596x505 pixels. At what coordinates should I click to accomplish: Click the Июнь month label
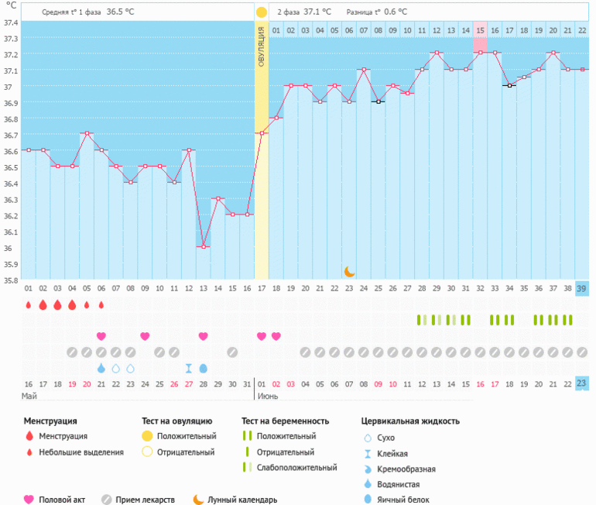[x=267, y=396]
